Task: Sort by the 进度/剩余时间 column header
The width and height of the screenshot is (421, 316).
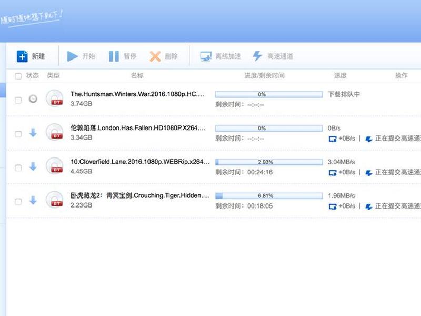Action: [265, 75]
